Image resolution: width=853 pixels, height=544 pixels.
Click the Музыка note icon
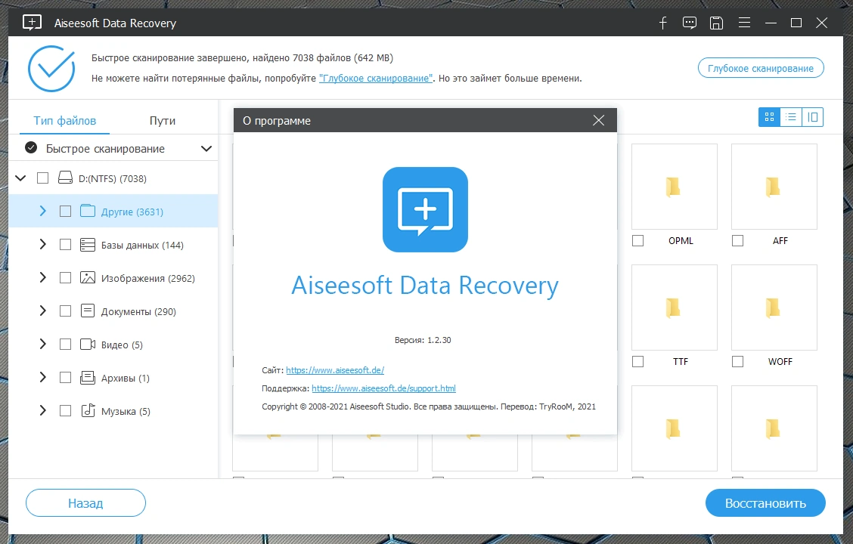pos(88,410)
